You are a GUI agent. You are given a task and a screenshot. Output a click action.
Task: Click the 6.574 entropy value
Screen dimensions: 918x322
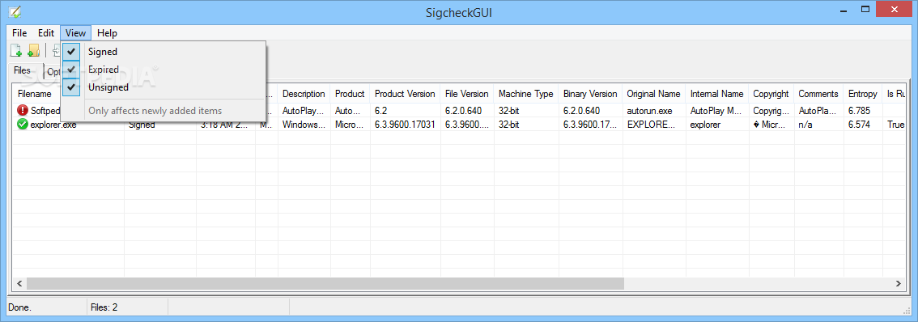tap(859, 124)
